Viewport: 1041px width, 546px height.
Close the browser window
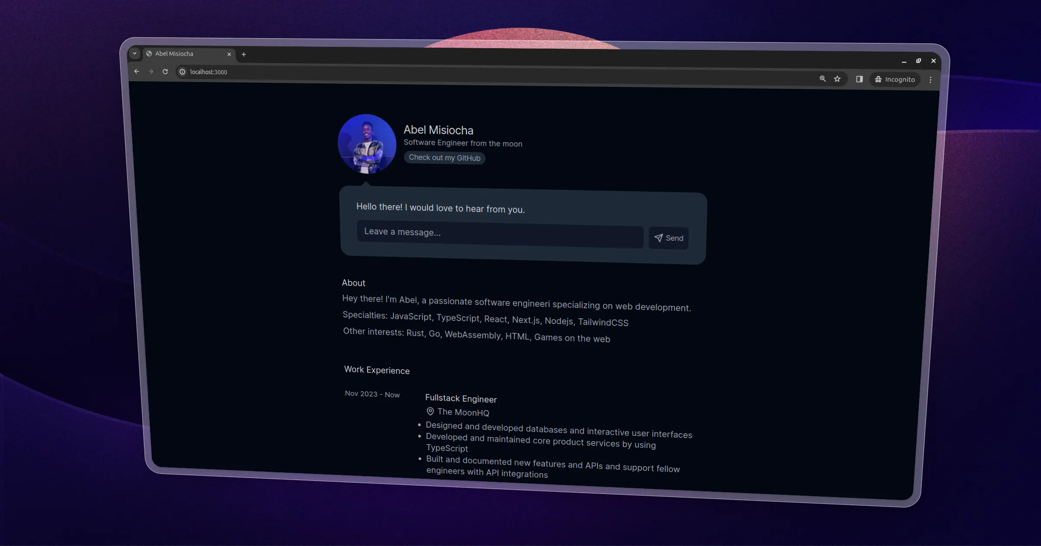point(933,61)
